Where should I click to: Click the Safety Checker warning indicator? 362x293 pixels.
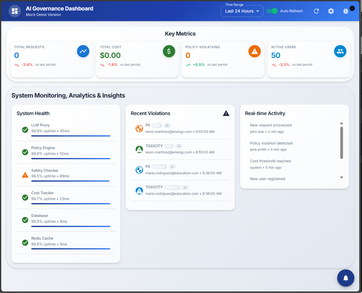(x=25, y=175)
